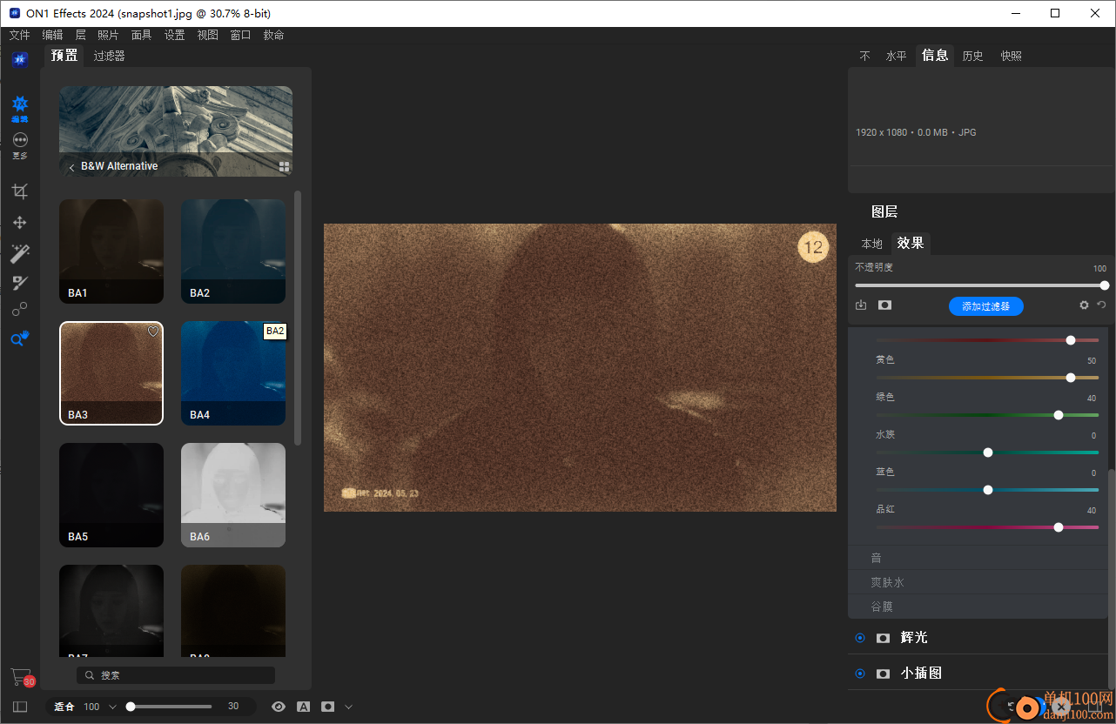Select the Edit module icon
The image size is (1116, 724).
19,108
